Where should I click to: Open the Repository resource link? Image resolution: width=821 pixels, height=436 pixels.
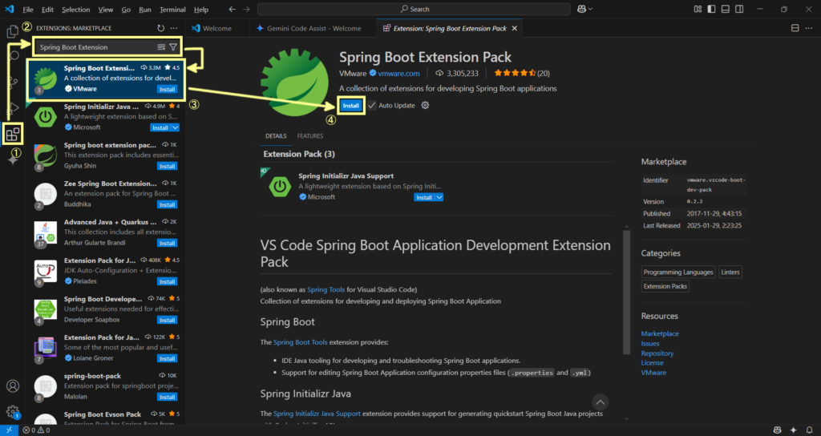[657, 353]
